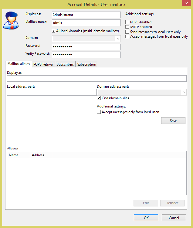
Task: Close the Account Details dialog
Action: 186,3
